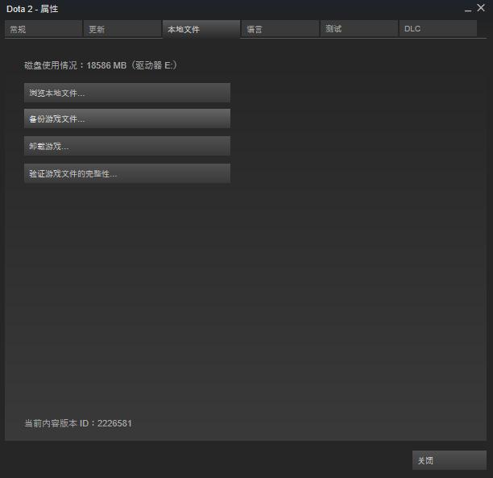Switch to the DLC tab
The height and width of the screenshot is (478, 493).
tap(438, 29)
